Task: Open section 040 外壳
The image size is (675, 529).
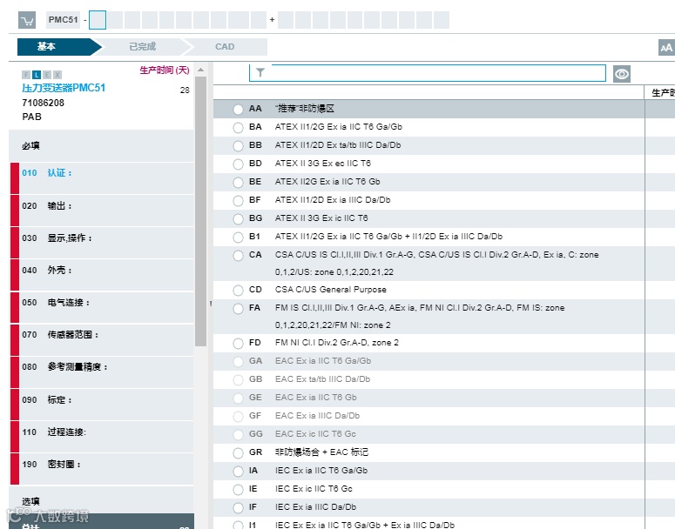Action: pos(102,275)
